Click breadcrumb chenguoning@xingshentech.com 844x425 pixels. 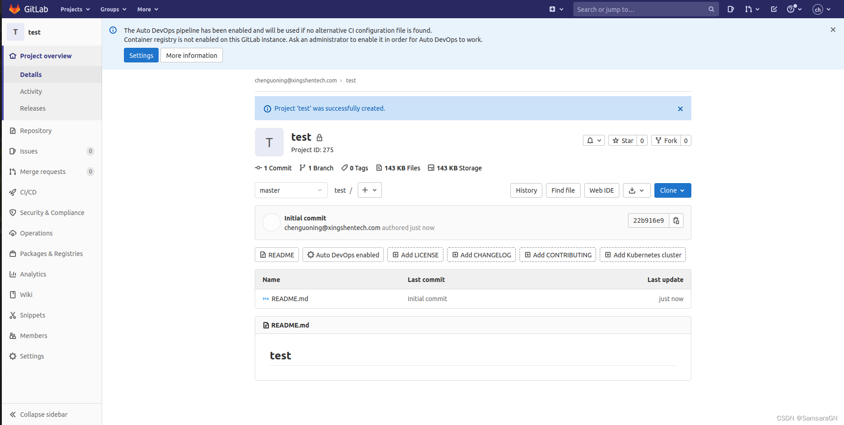[296, 81]
